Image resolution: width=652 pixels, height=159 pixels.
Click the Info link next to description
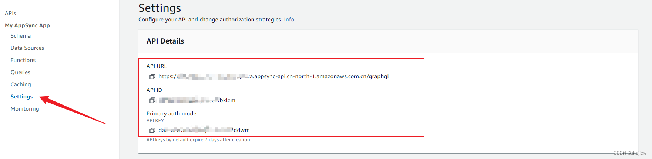tap(289, 20)
